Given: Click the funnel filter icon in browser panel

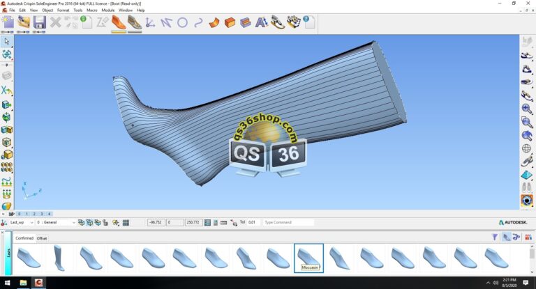Looking at the screenshot, I should (495, 237).
